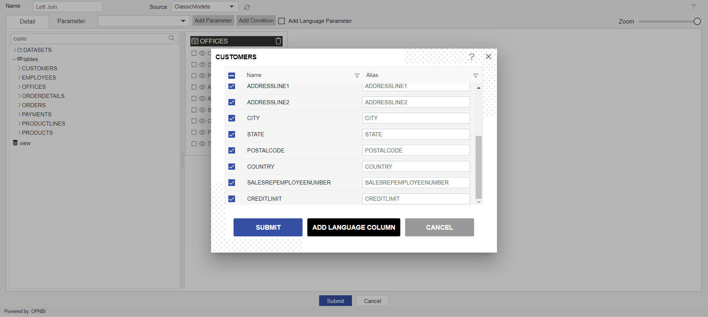Switch to the Parameter tab
This screenshot has height=317, width=708.
coord(71,21)
